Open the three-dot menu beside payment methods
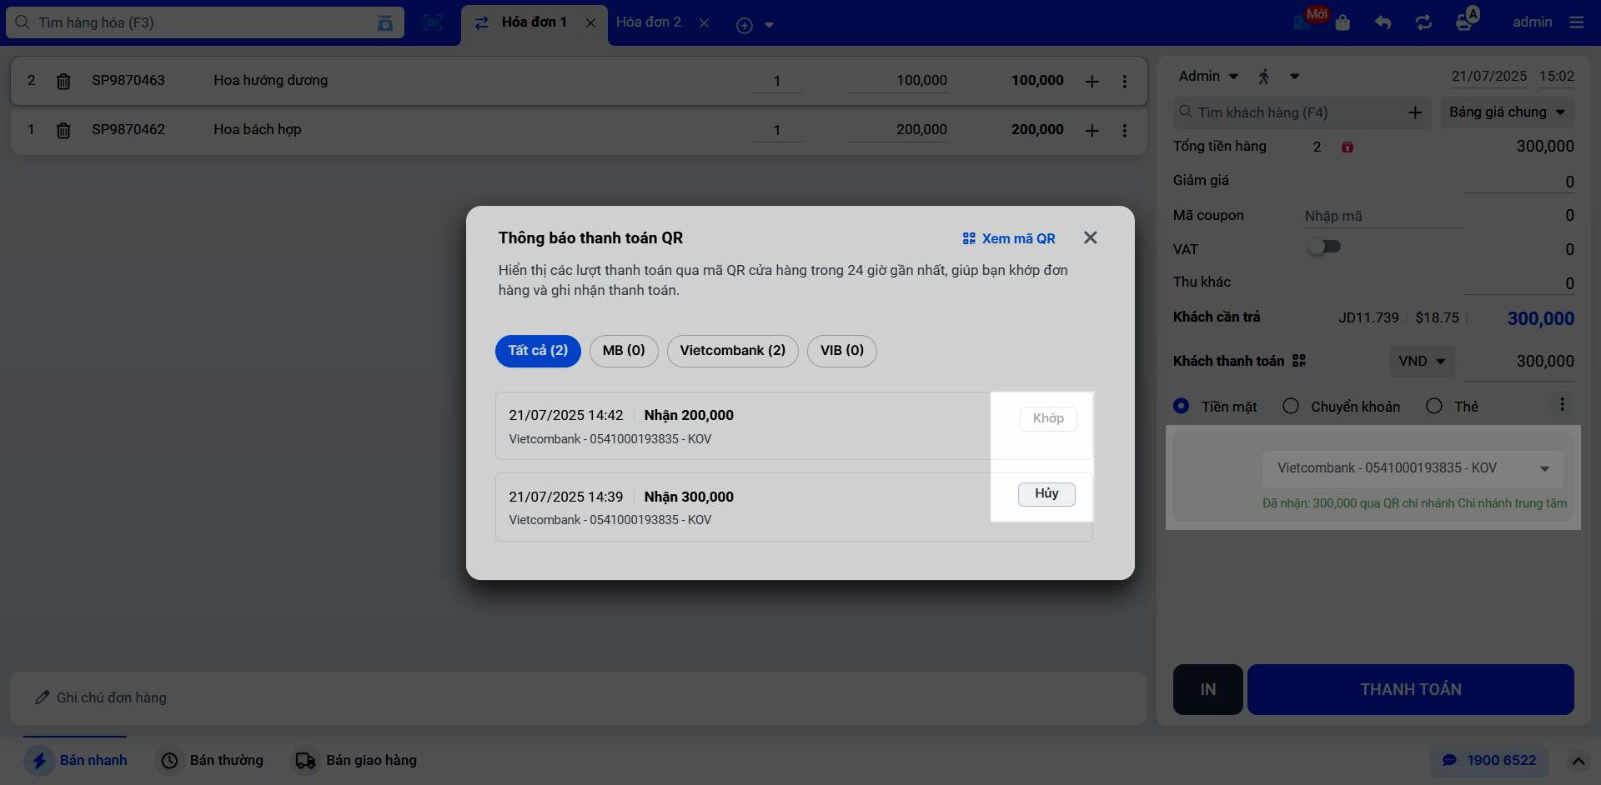This screenshot has width=1601, height=785. (1562, 404)
